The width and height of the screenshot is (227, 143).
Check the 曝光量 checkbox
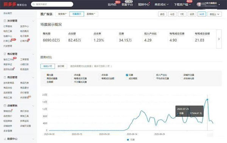(45, 75)
